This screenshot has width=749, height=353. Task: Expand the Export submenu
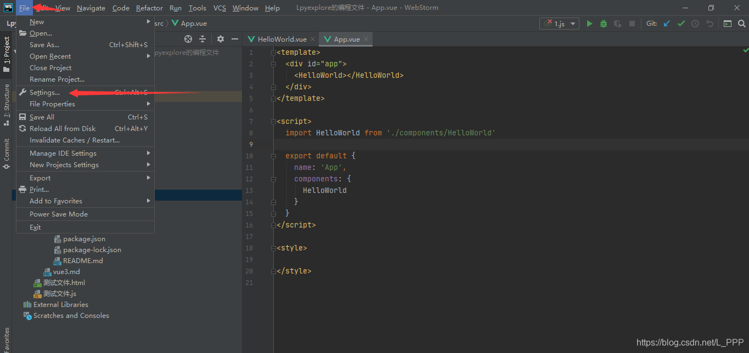[85, 178]
